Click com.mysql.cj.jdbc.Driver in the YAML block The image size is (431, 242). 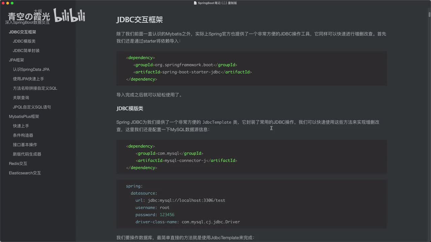click(211, 222)
